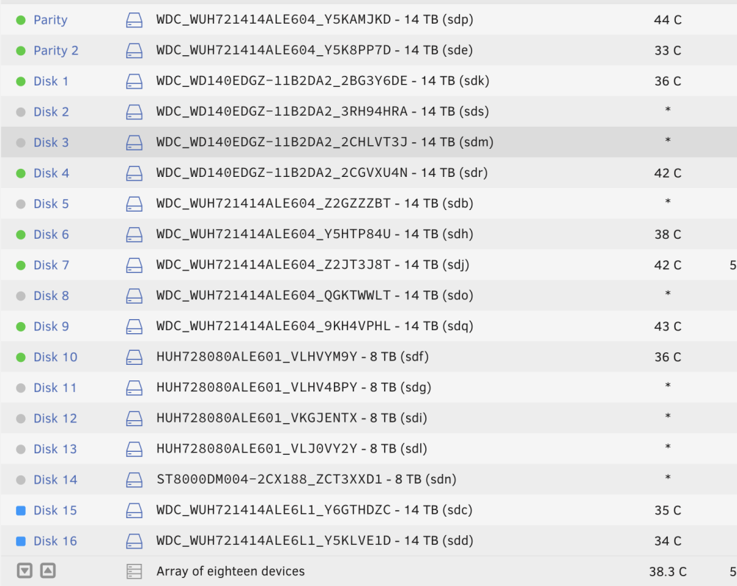The width and height of the screenshot is (737, 586).
Task: Click the grey standby indicator for Disk 8
Action: (x=21, y=296)
